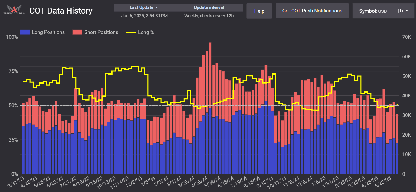Screen dimensions: 416x192
Task: Click the COT Data History title
Action: tap(61, 11)
